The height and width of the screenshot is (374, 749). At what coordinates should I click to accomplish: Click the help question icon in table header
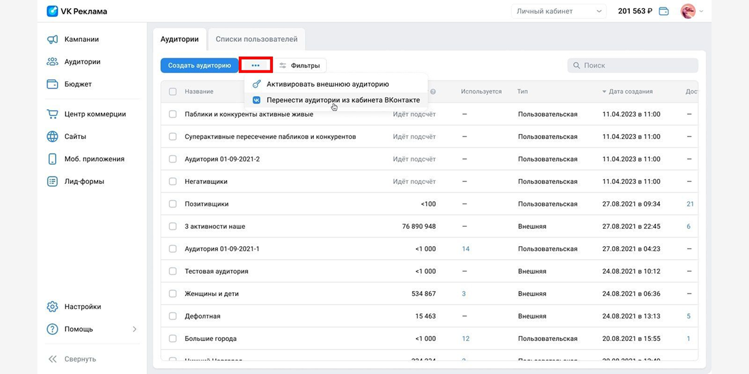pyautogui.click(x=433, y=92)
